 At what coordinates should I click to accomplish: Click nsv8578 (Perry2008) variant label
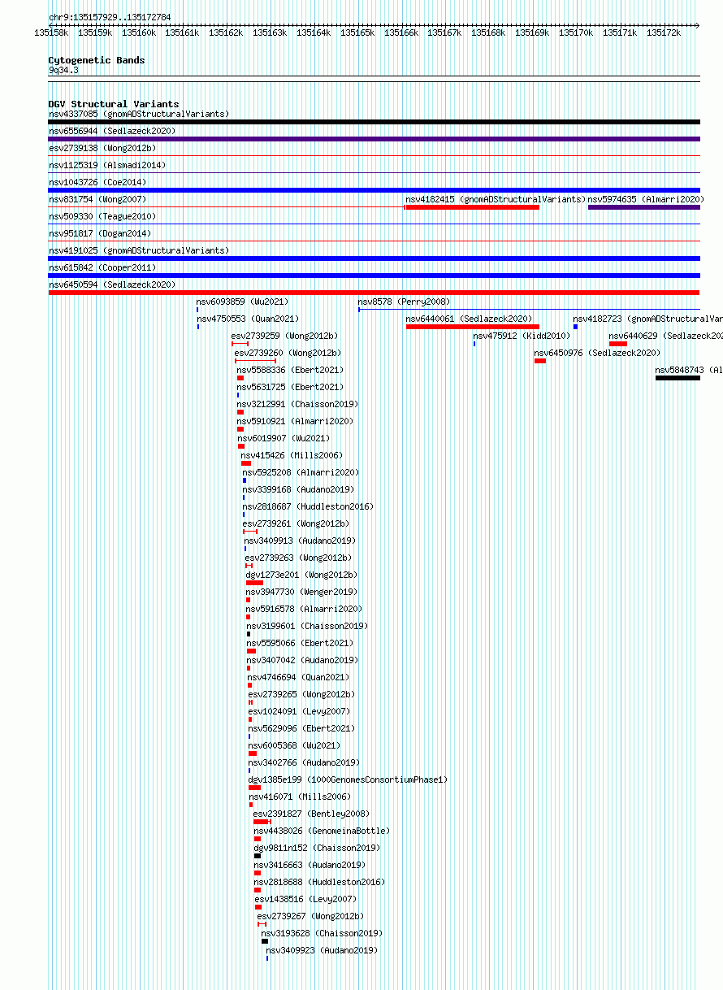(x=404, y=302)
